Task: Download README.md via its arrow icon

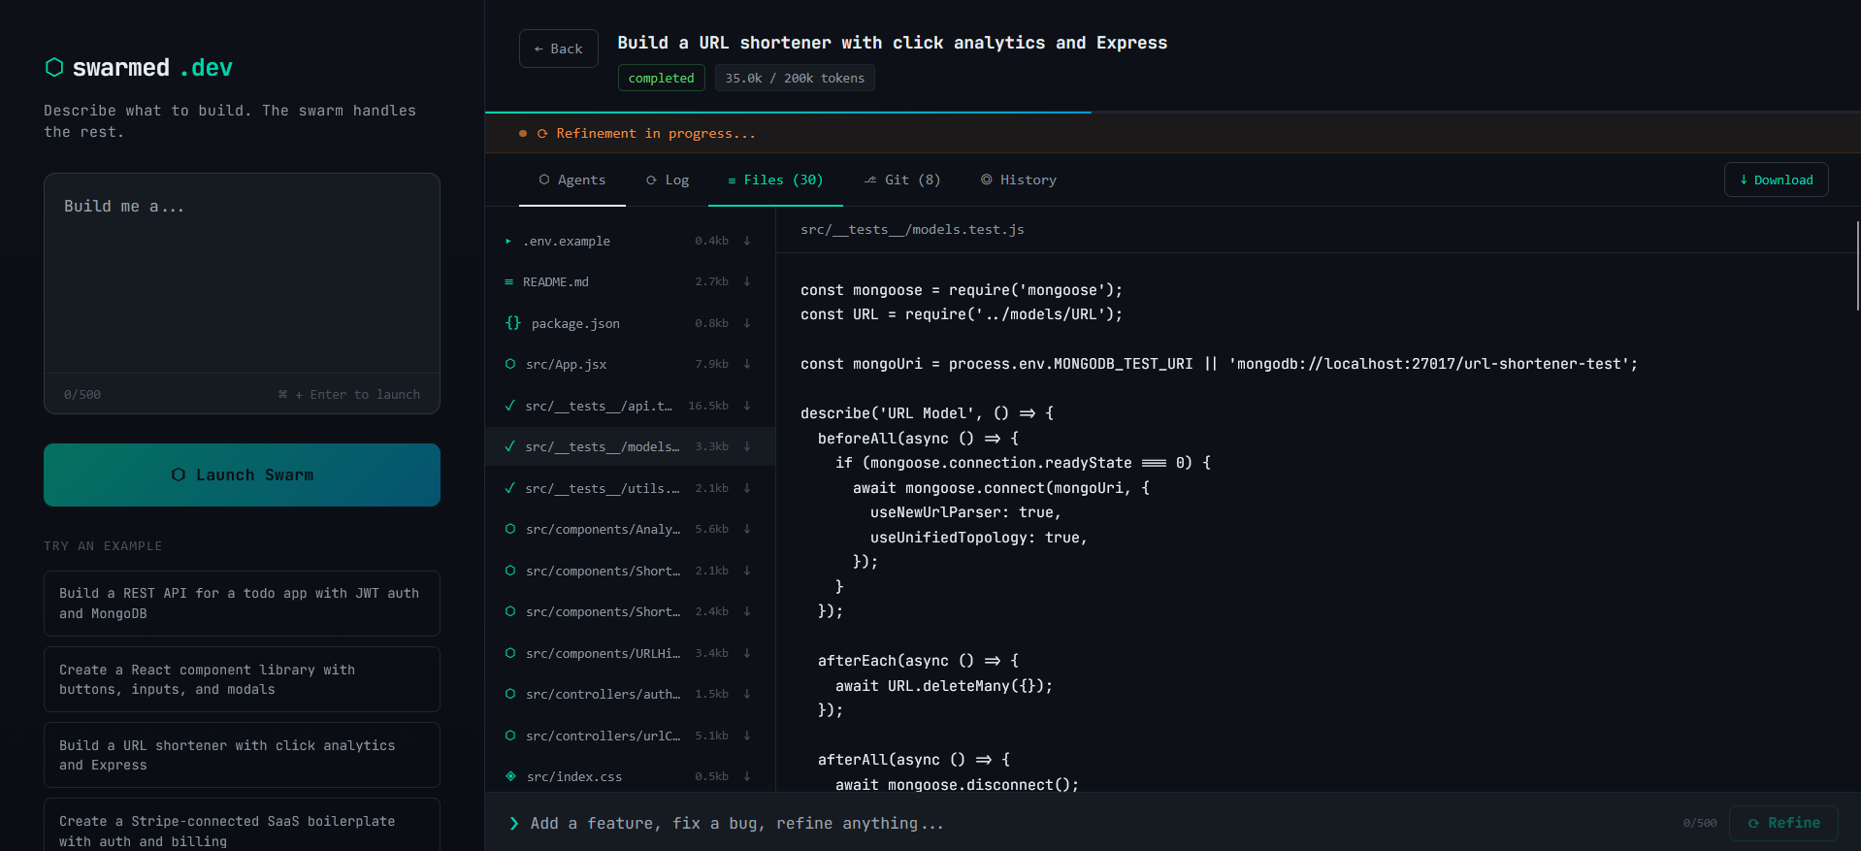Action: [747, 281]
